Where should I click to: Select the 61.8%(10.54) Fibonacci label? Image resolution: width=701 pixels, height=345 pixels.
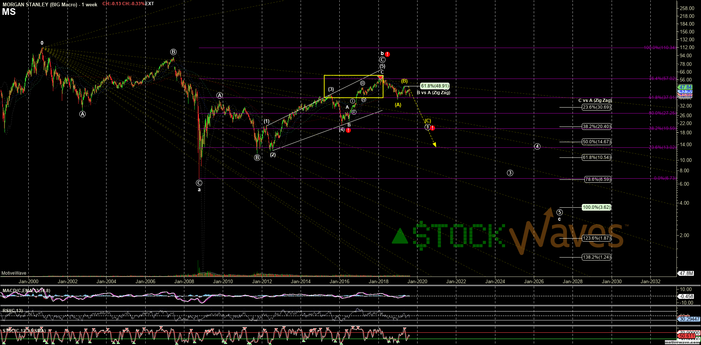(x=597, y=157)
